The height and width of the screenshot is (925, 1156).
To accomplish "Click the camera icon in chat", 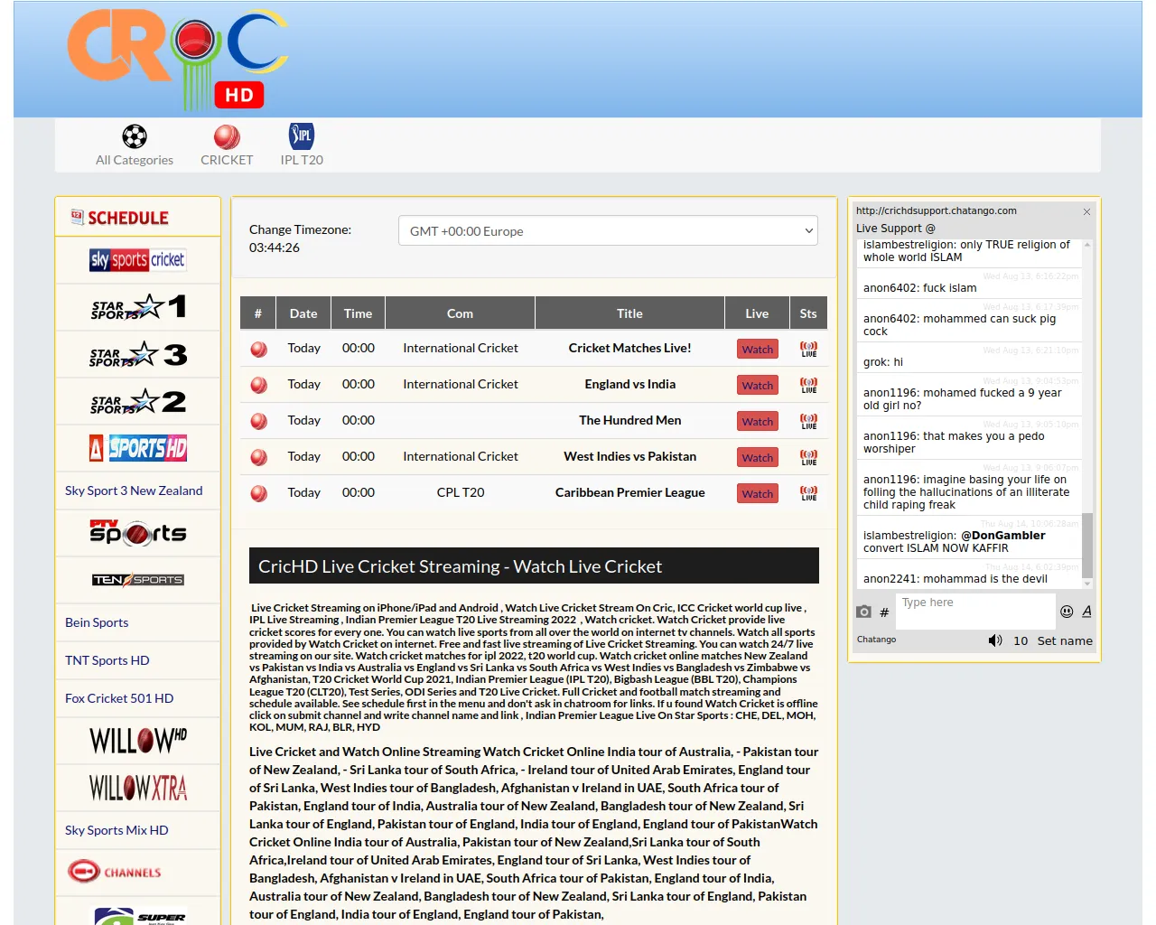I will 863,612.
